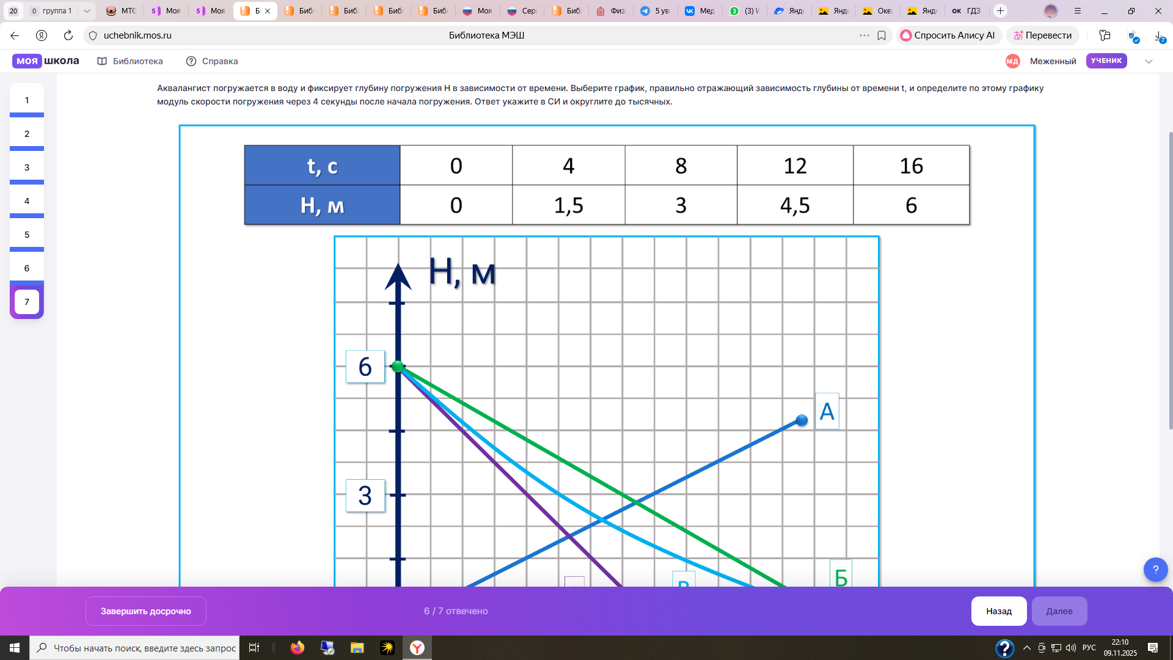Screen dimensions: 1173x660
Task: Open the МД user avatar
Action: coord(1012,61)
